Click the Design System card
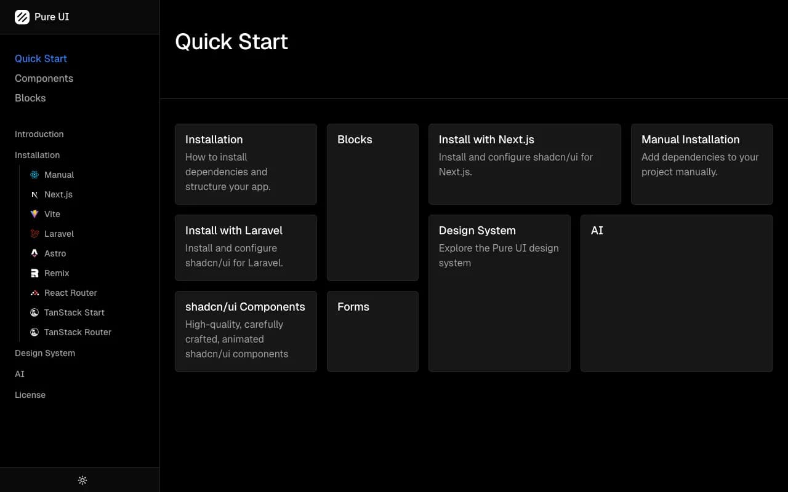The width and height of the screenshot is (788, 492). tap(499, 293)
